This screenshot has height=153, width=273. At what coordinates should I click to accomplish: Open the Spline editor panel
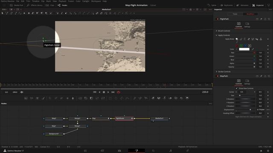click(212, 5)
